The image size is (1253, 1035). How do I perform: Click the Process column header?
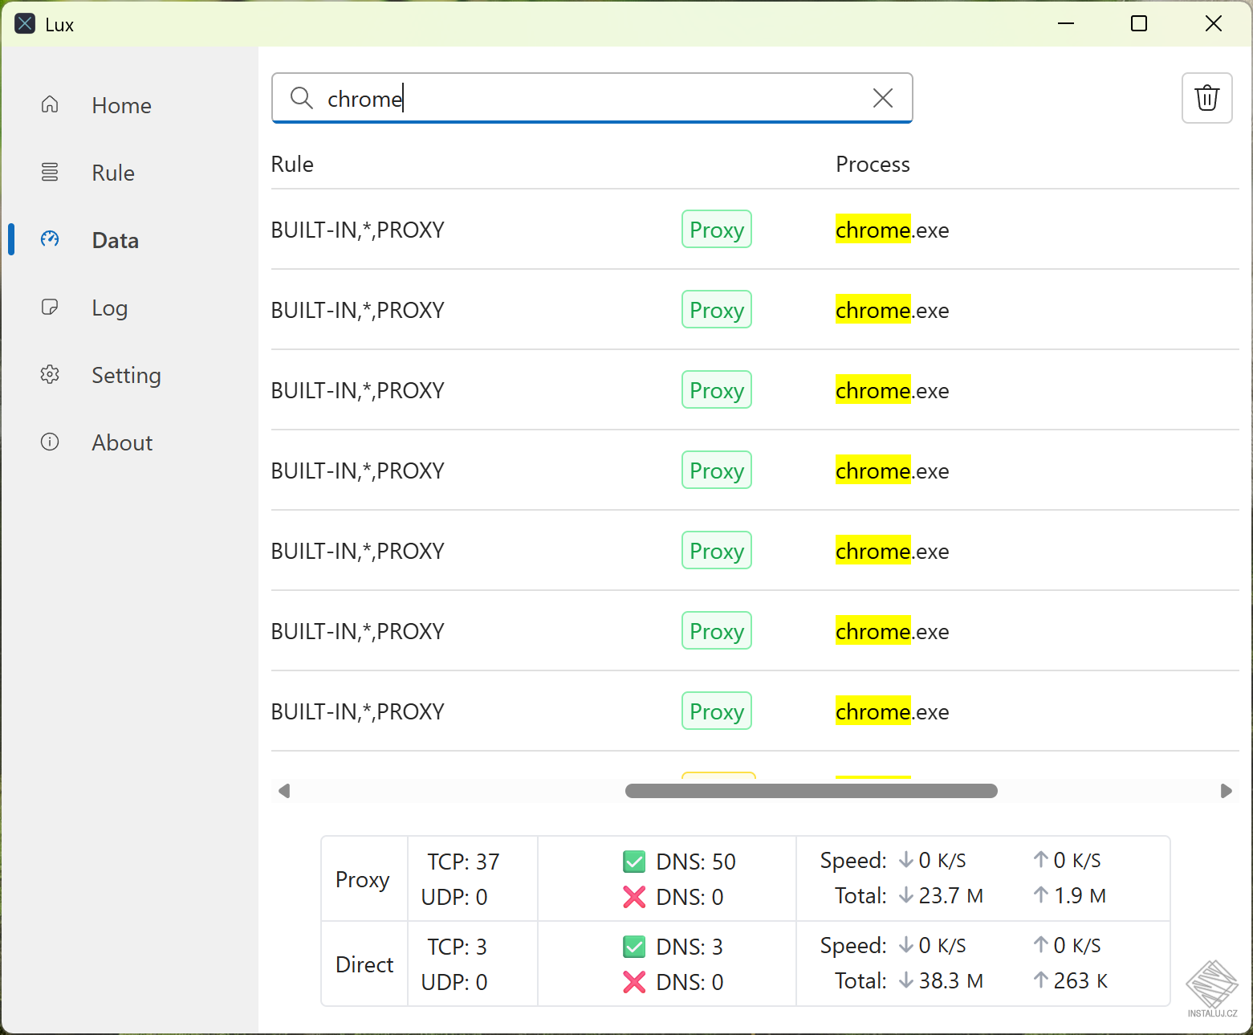click(x=873, y=164)
